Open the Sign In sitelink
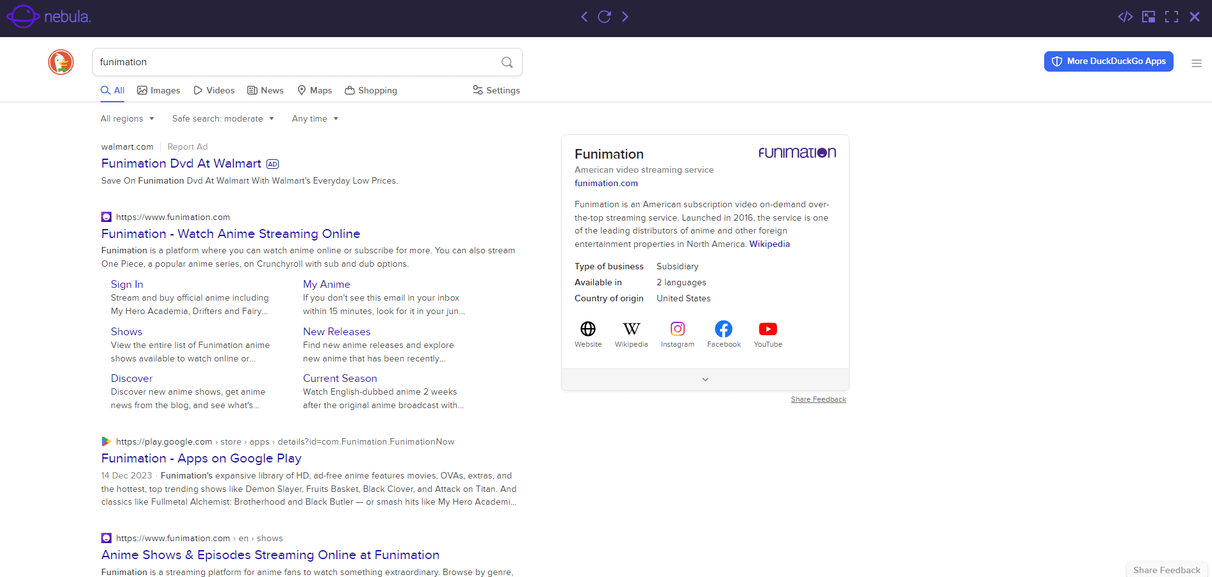Viewport: 1212px width, 577px height. [127, 284]
